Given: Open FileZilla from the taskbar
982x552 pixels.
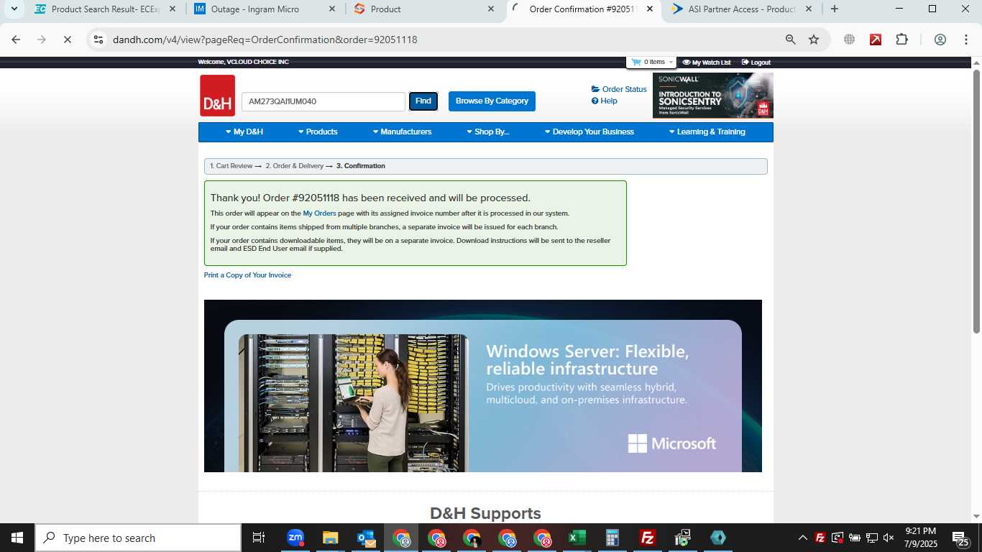Looking at the screenshot, I should click(648, 538).
